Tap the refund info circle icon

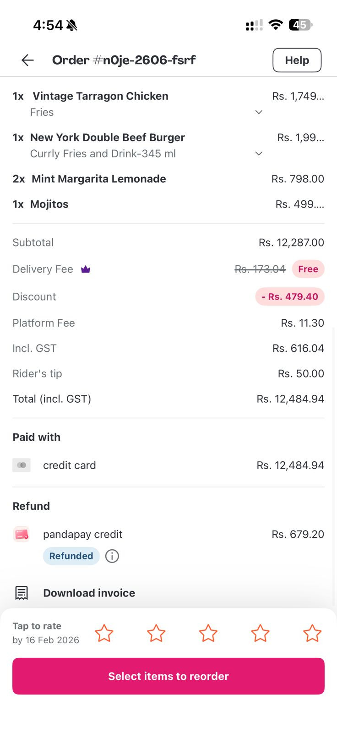pos(112,556)
